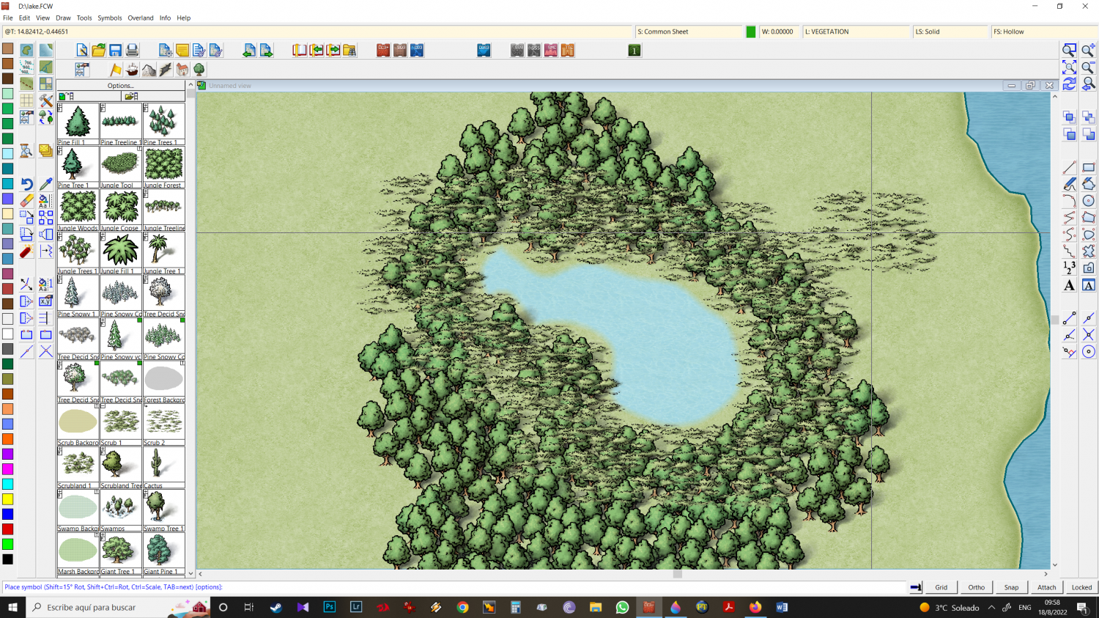Toggle the Attach button
The height and width of the screenshot is (618, 1099).
1047,587
